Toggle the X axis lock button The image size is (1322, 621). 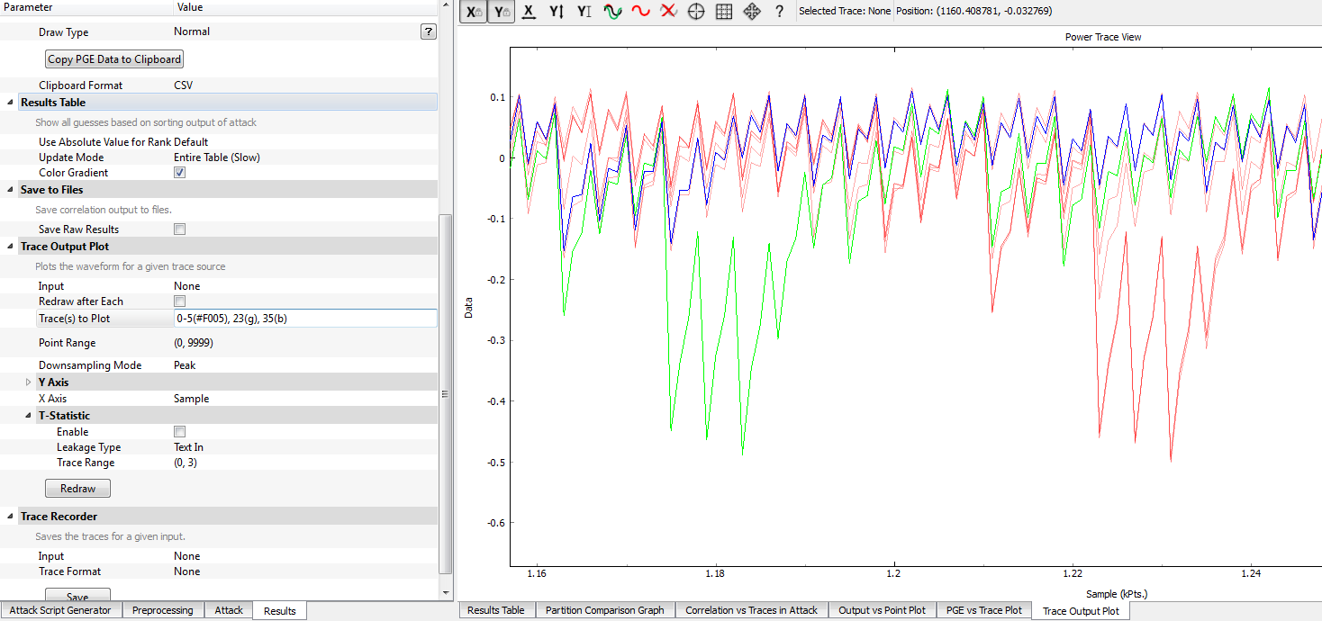[x=474, y=12]
